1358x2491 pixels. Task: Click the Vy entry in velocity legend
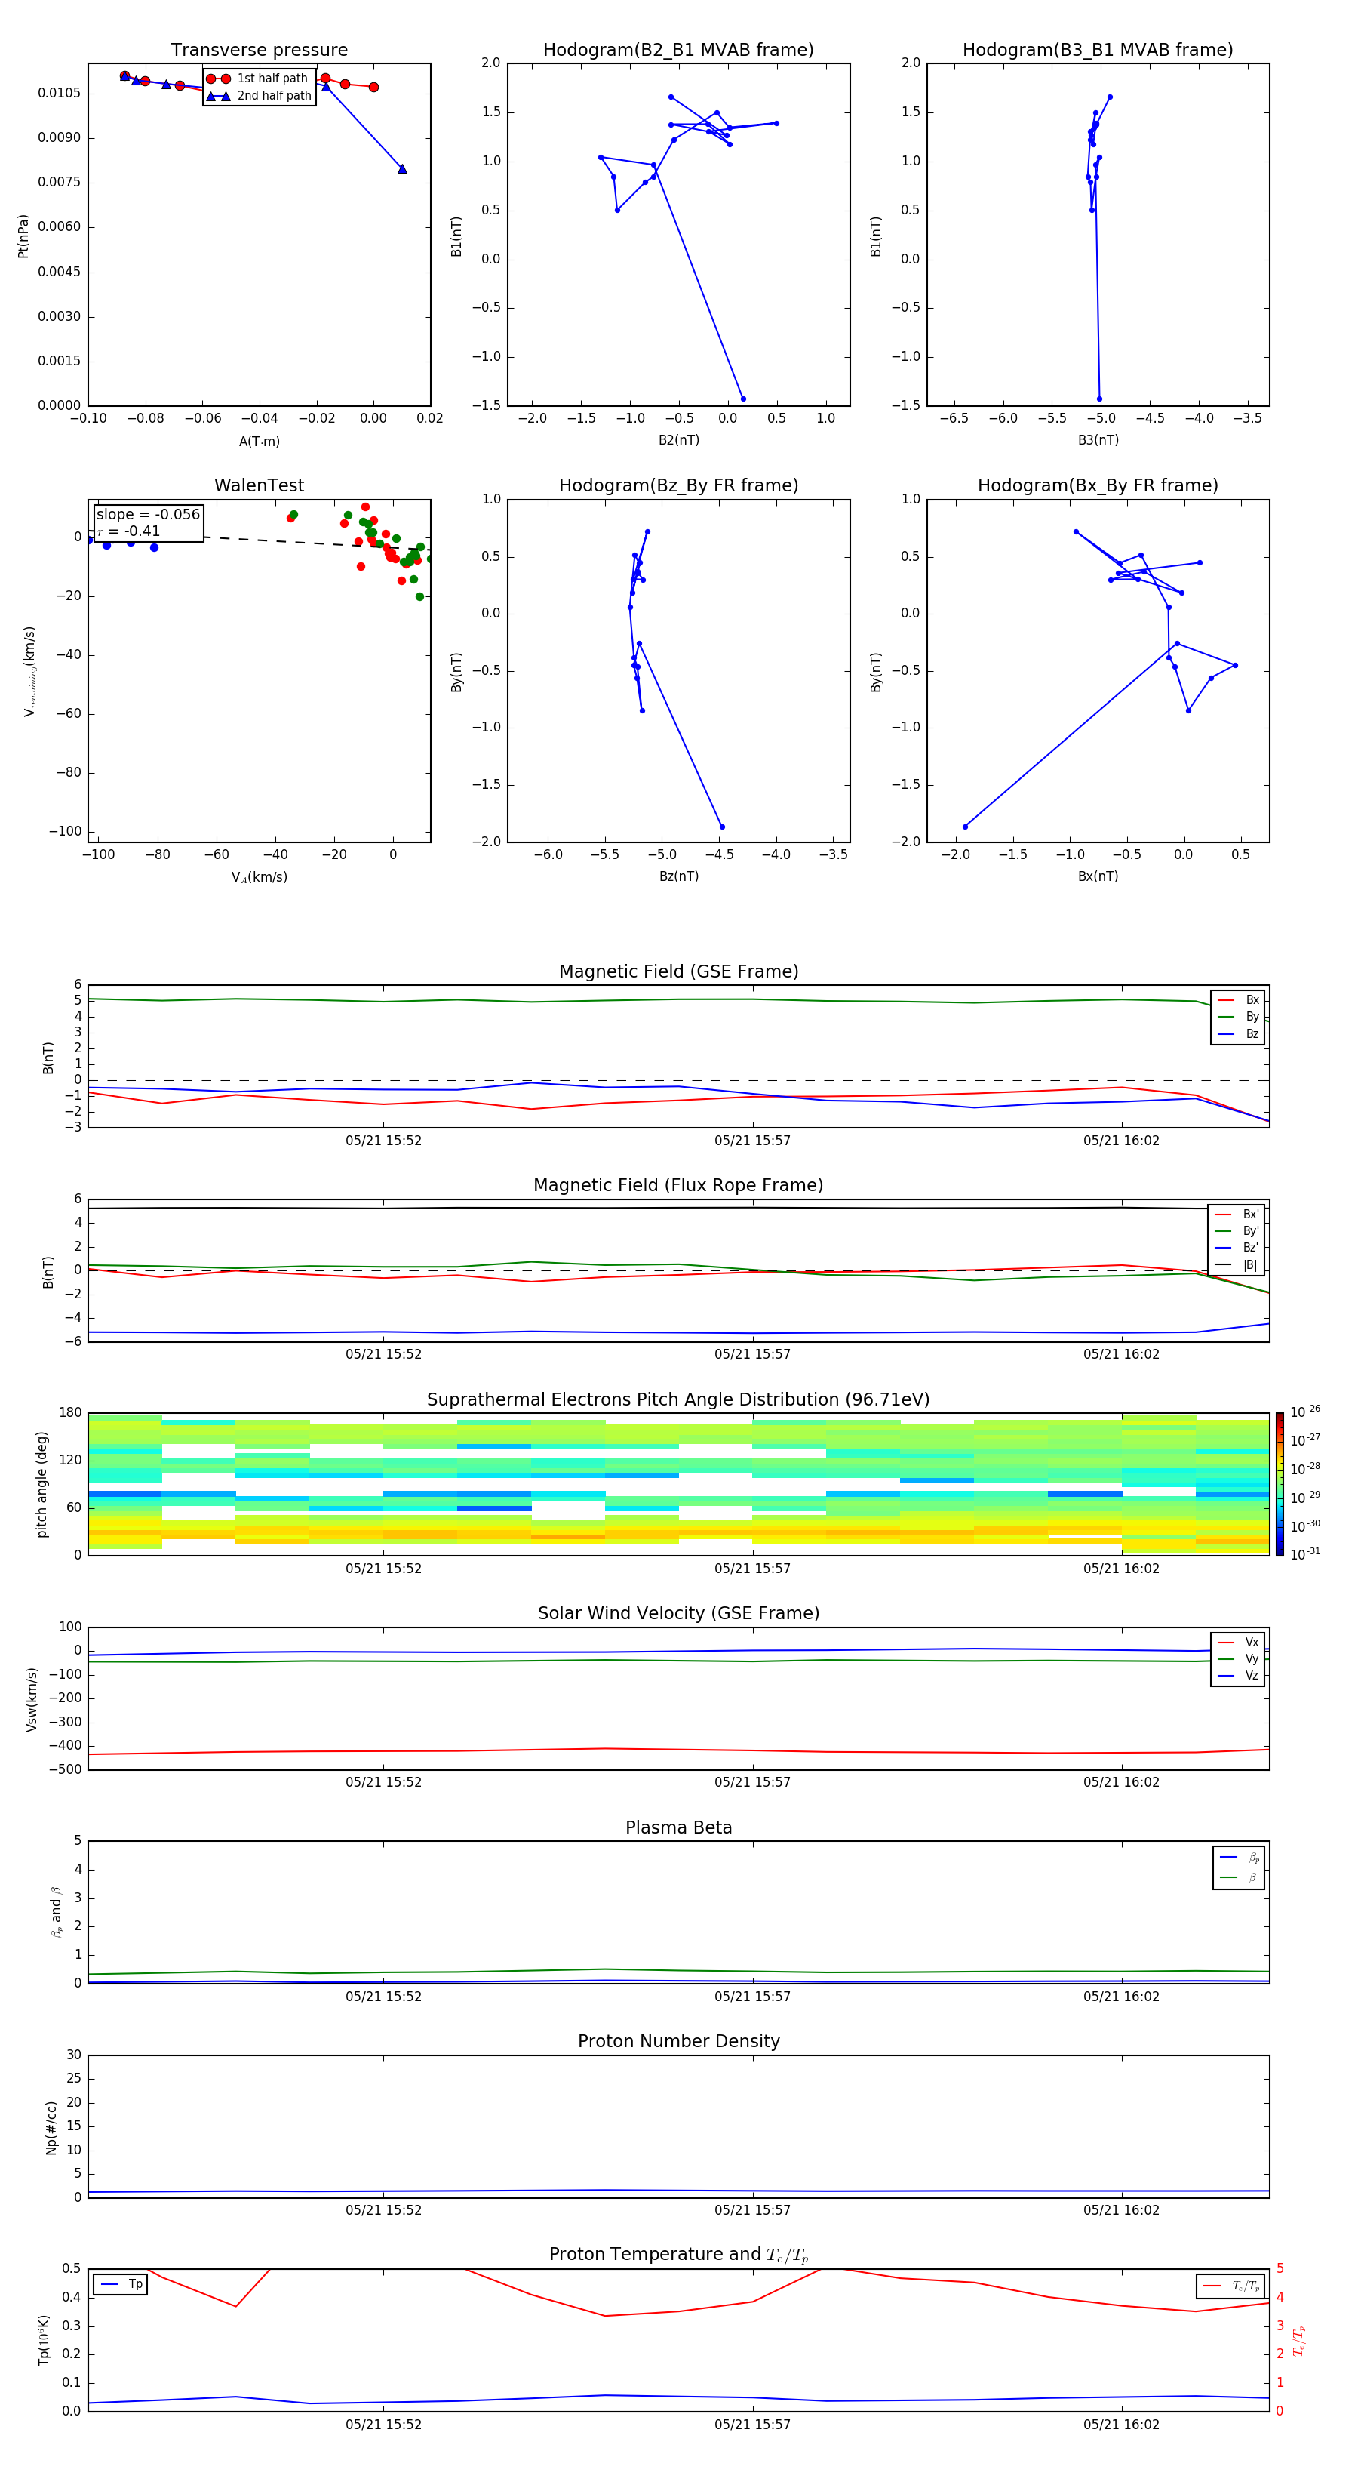1238,1659
